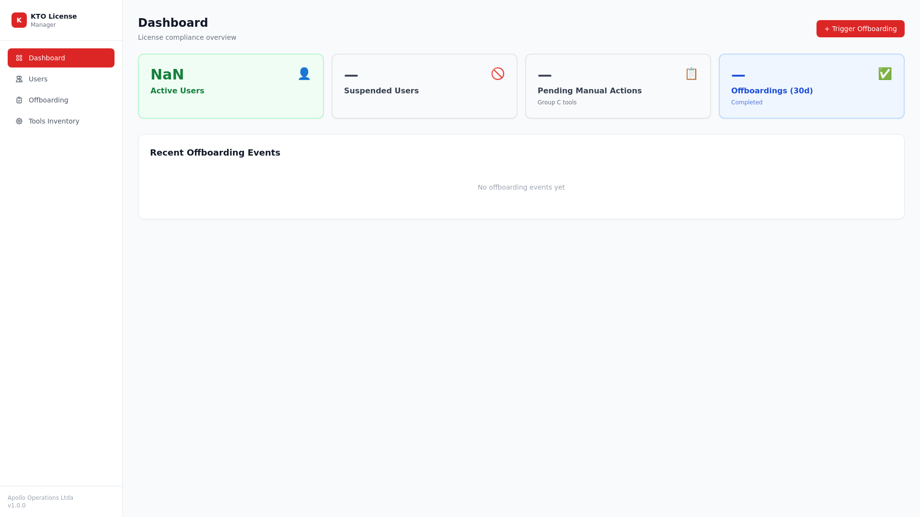Navigate to Tools Inventory

click(x=61, y=121)
